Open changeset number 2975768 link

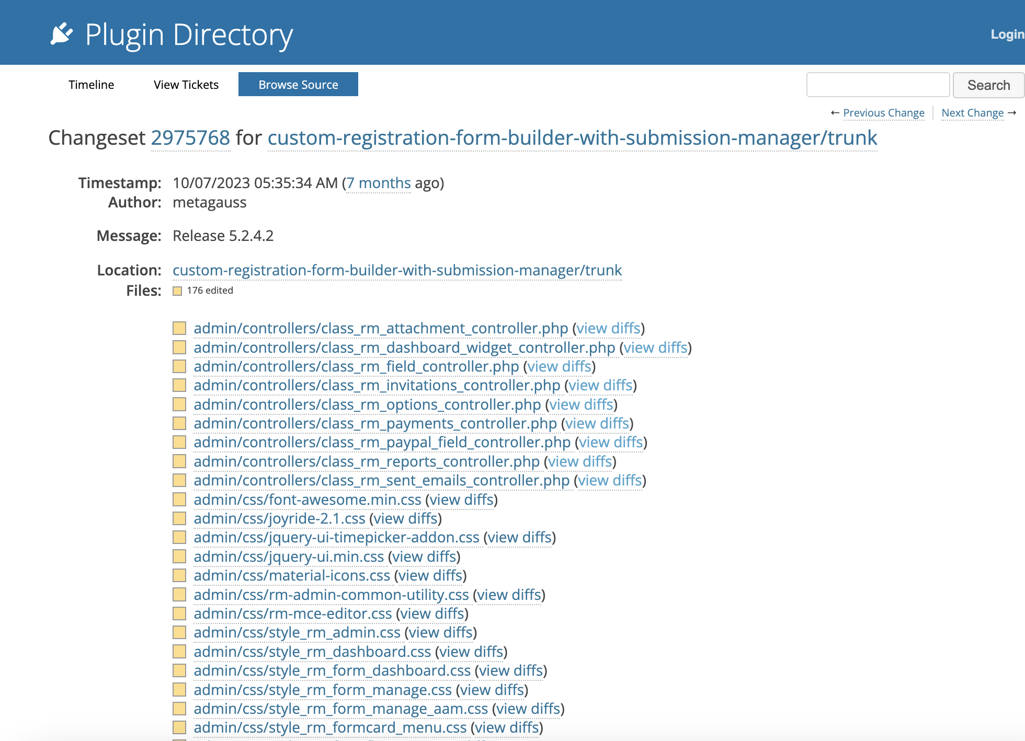pyautogui.click(x=190, y=138)
